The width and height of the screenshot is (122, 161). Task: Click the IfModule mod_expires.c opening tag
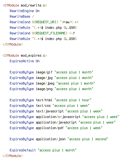[x=25, y=55]
